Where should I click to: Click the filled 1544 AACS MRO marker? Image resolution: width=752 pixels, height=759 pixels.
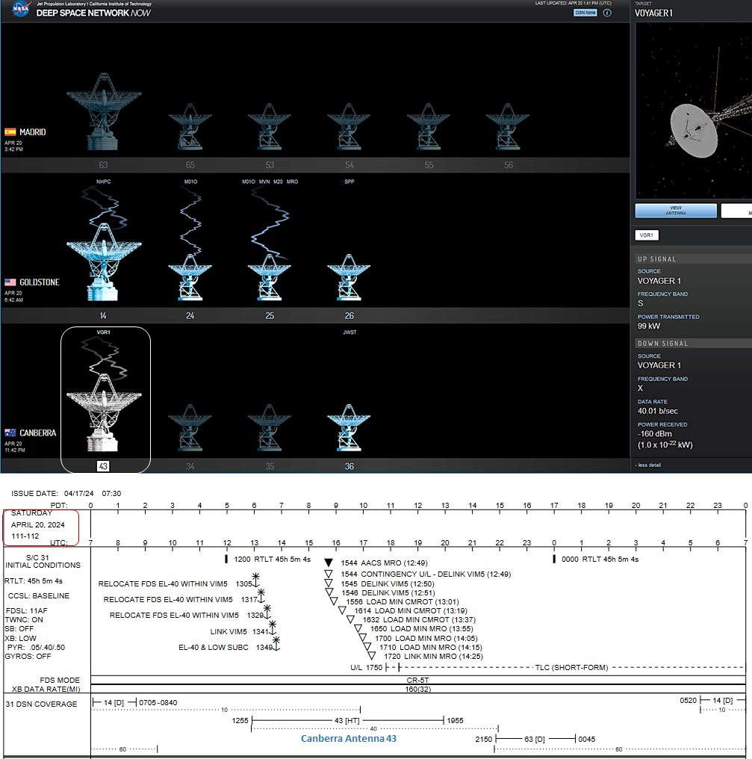(328, 563)
